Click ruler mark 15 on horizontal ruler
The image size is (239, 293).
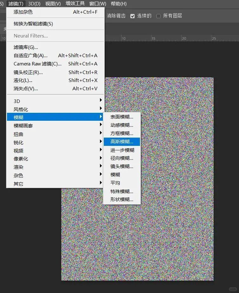[x=153, y=38]
